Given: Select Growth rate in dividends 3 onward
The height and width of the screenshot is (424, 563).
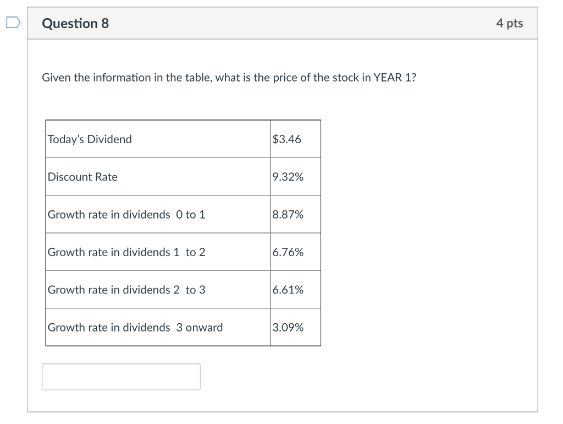Looking at the screenshot, I should pos(135,327).
